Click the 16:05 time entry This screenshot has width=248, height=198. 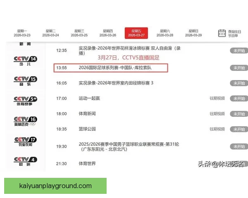(x=62, y=83)
